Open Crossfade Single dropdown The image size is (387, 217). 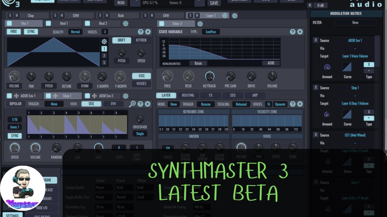point(140,134)
